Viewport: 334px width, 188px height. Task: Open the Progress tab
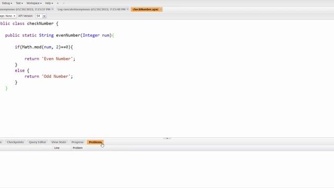point(78,142)
